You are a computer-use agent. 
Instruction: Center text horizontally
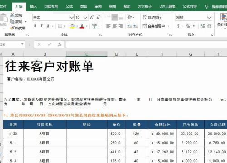point(114,26)
